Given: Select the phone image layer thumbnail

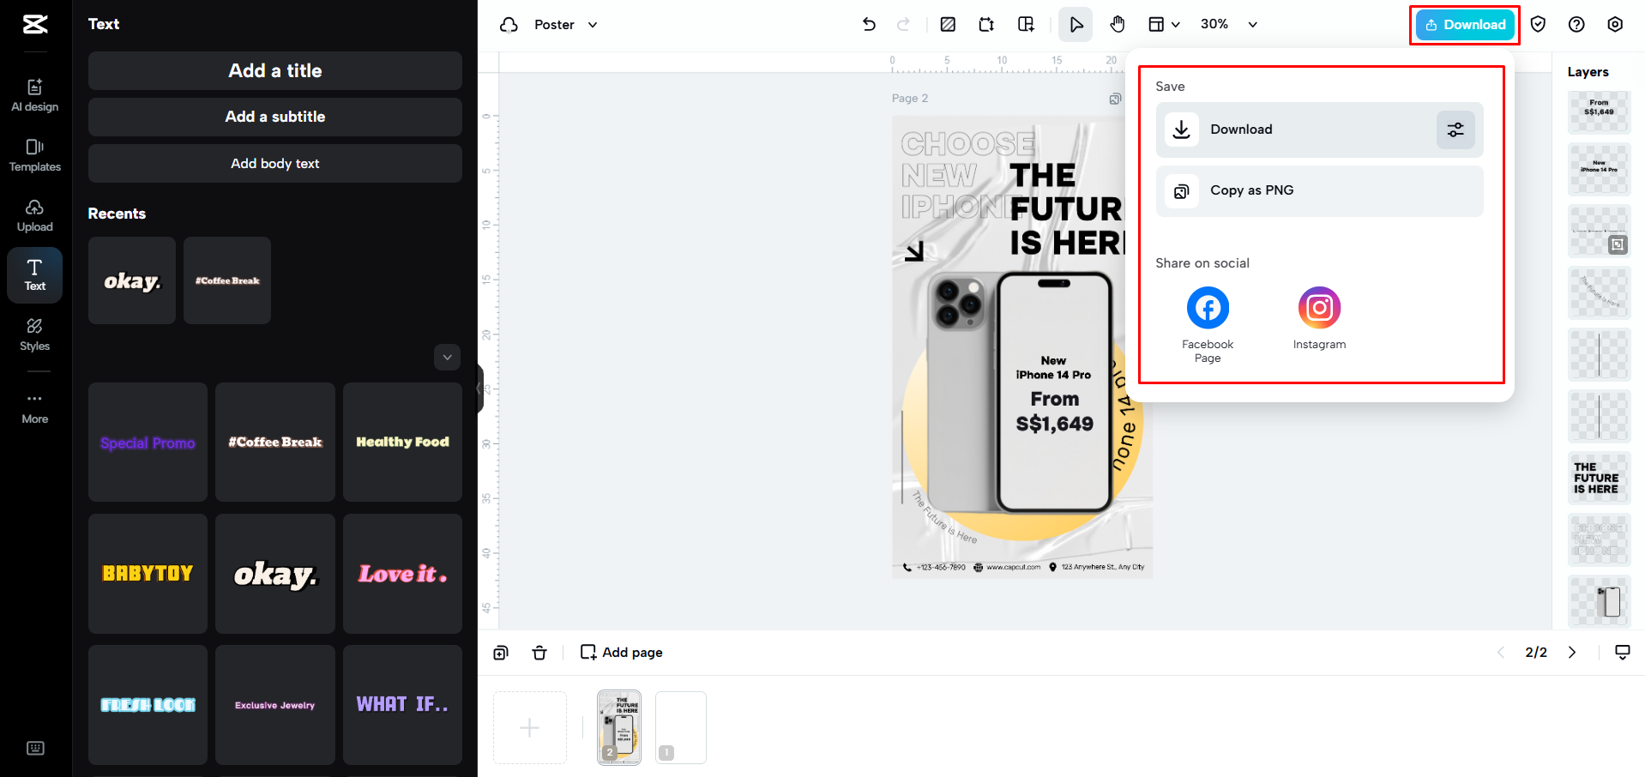Looking at the screenshot, I should pyautogui.click(x=1599, y=602).
